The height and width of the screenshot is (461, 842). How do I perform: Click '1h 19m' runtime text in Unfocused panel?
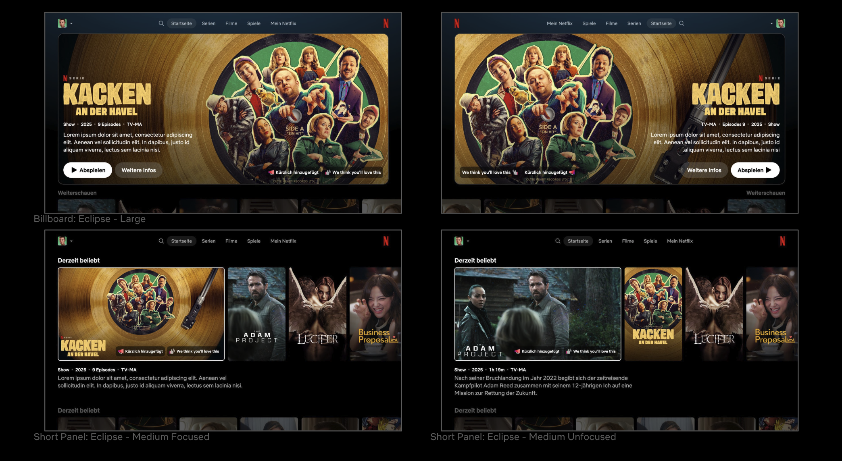497,370
